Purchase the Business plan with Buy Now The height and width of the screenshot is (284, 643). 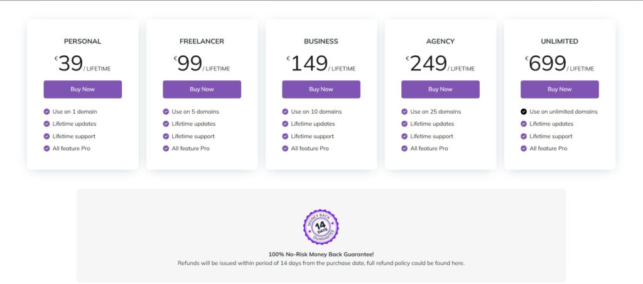[321, 89]
